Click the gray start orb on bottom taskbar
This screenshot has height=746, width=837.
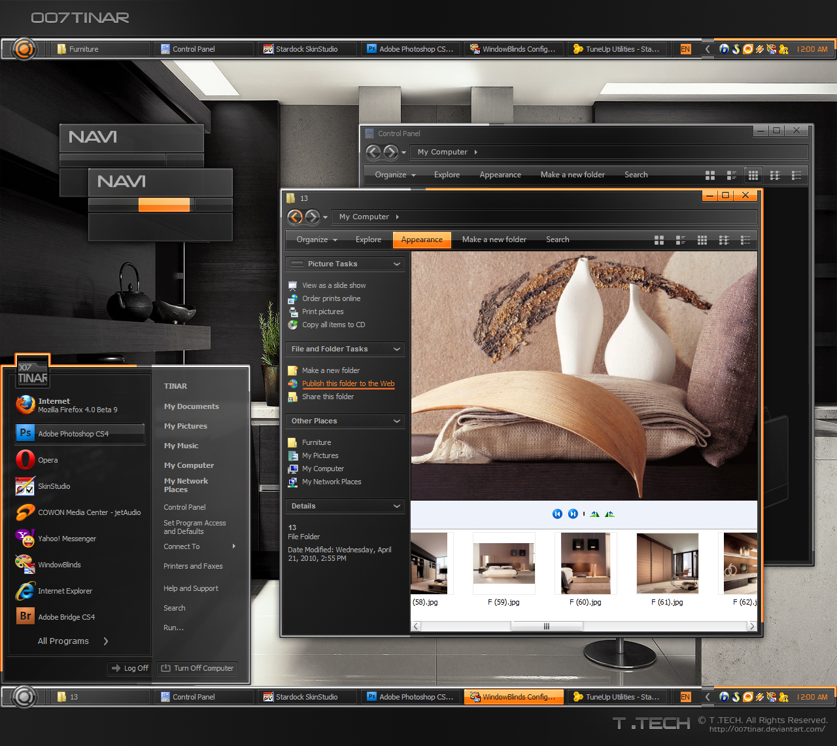[24, 697]
